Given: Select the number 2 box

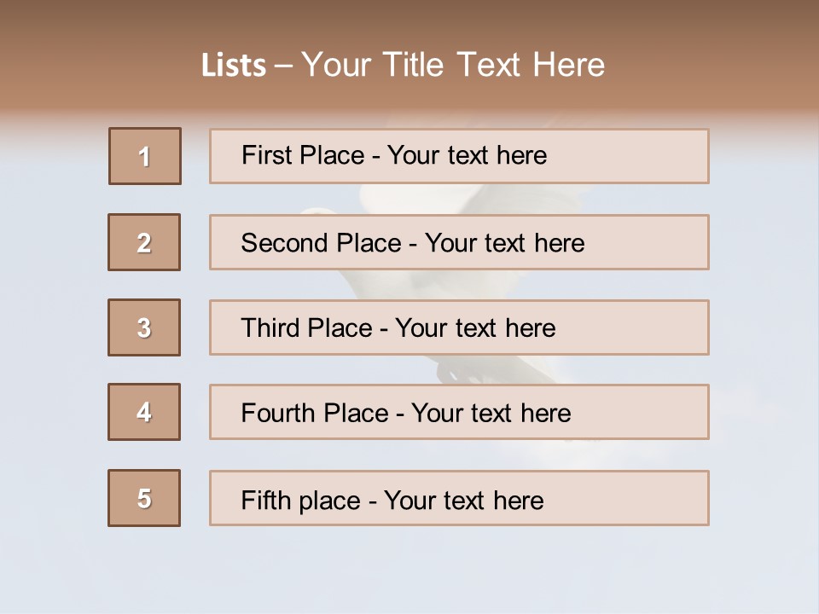Looking at the screenshot, I should coord(144,242).
